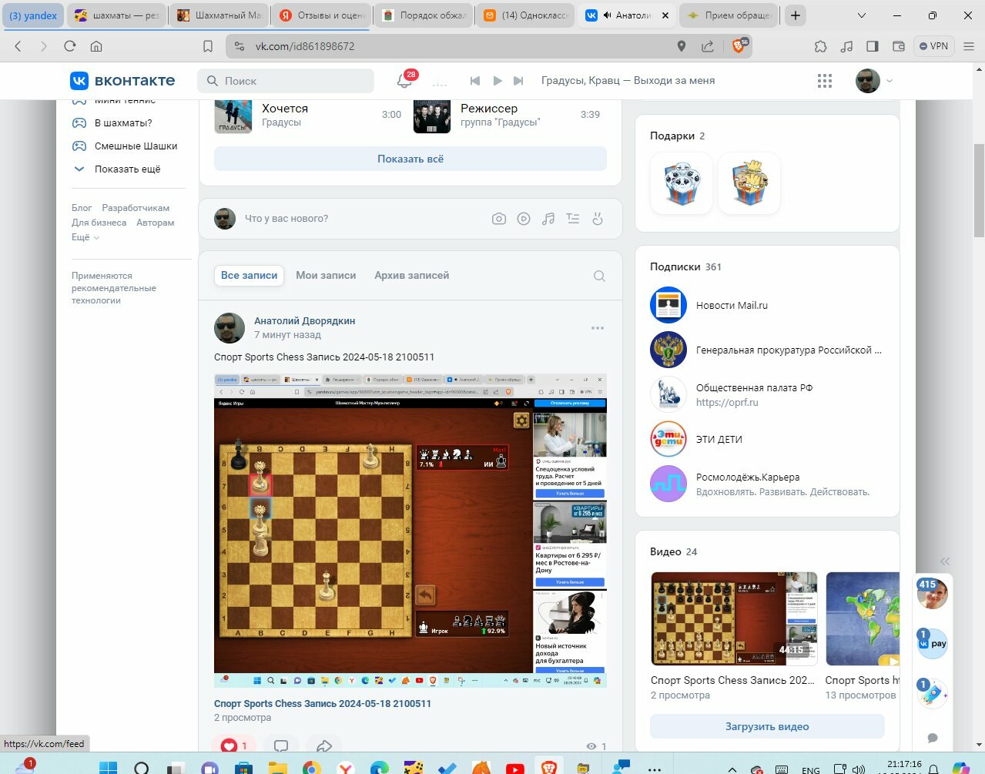Open Разработчикам footer link

136,208
